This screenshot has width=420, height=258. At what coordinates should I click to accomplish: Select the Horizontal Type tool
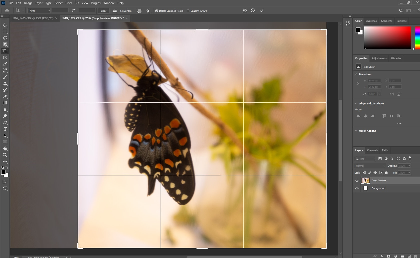pos(5,129)
